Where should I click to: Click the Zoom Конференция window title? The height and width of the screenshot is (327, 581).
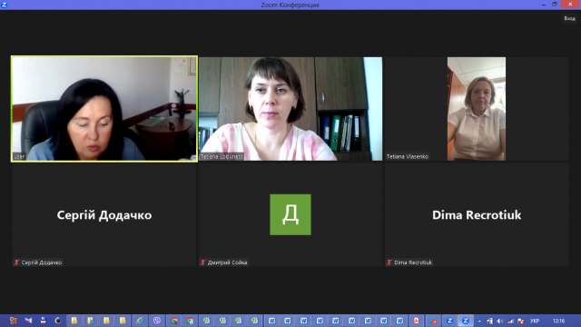pos(290,5)
